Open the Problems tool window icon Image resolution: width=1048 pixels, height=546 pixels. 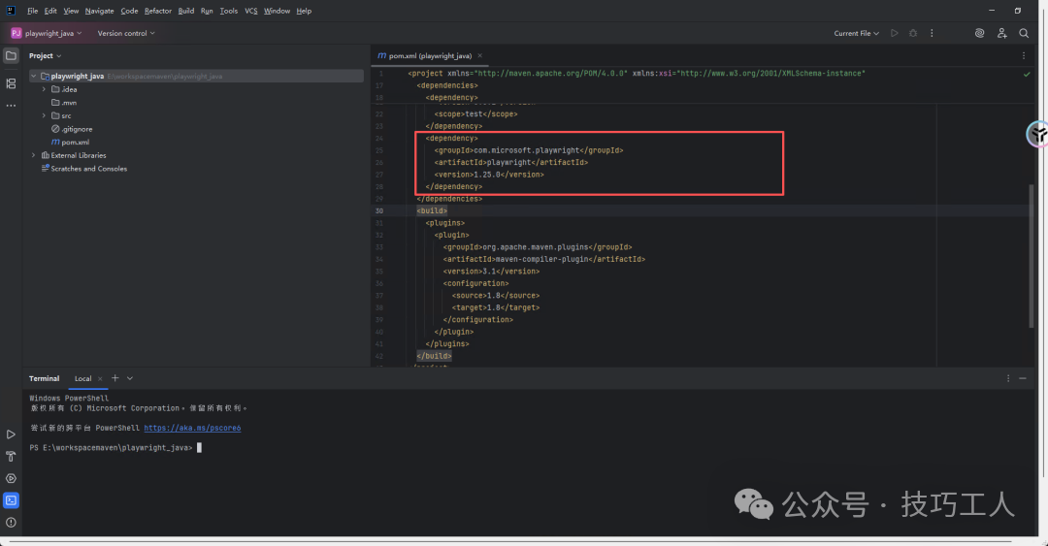coord(11,523)
